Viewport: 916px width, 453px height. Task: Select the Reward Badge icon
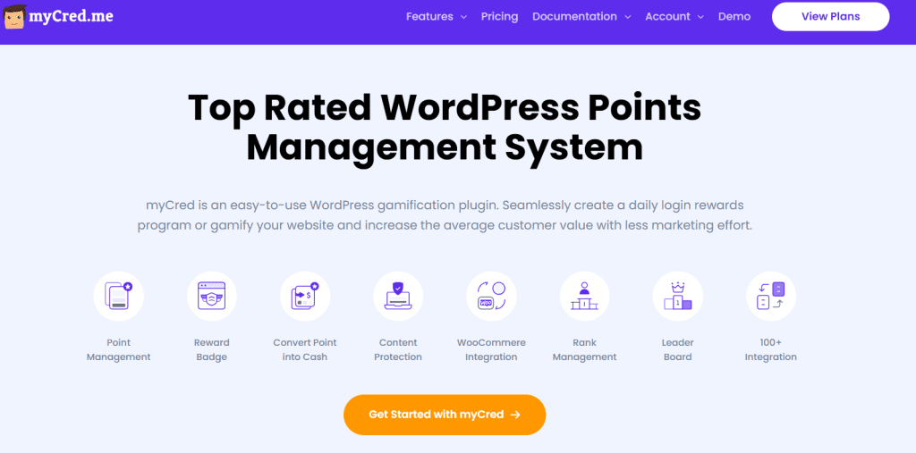pos(211,296)
